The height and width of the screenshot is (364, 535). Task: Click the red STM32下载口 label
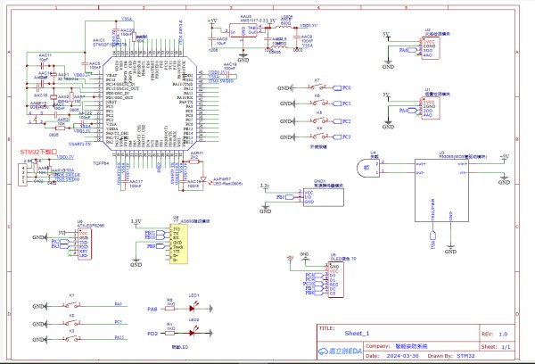point(38,152)
